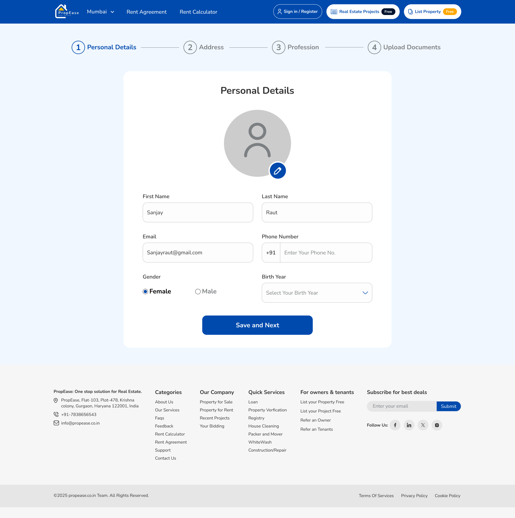
Task: Open the Property Verfication link
Action: click(x=267, y=410)
